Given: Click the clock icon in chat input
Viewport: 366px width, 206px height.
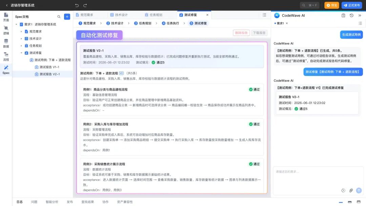Looking at the screenshot, I should [x=343, y=190].
